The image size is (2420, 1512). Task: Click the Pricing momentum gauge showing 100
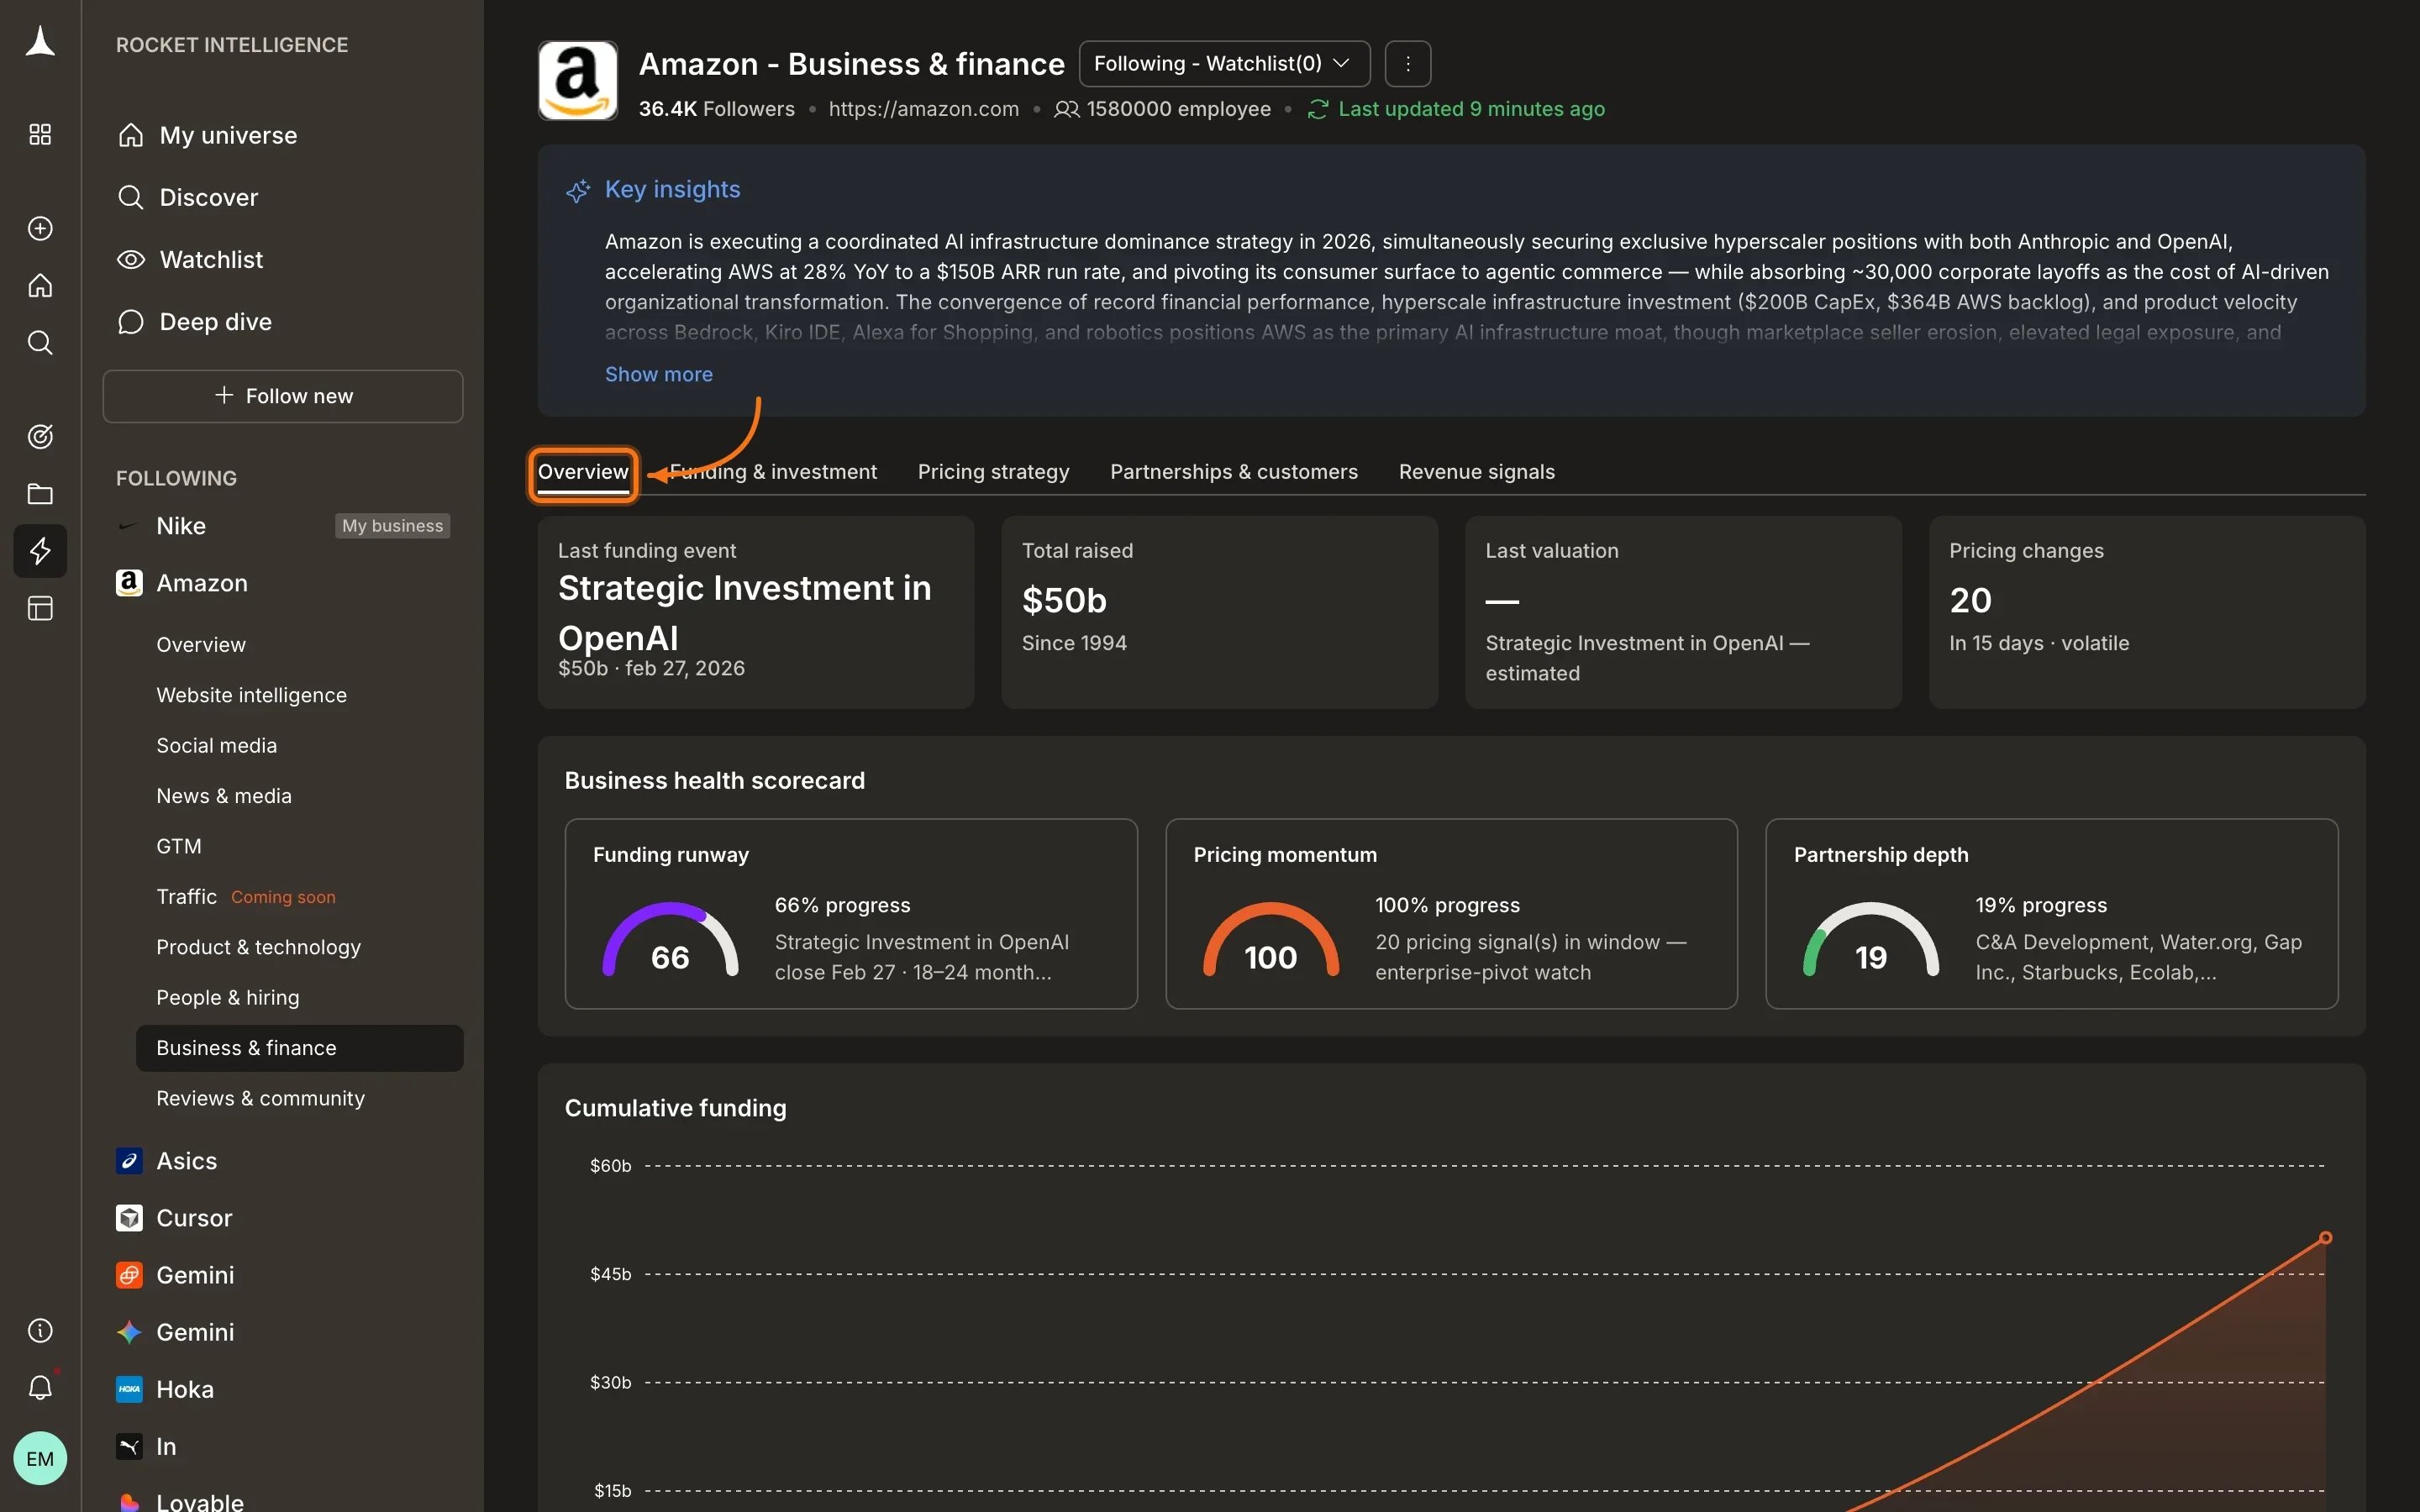point(1270,940)
